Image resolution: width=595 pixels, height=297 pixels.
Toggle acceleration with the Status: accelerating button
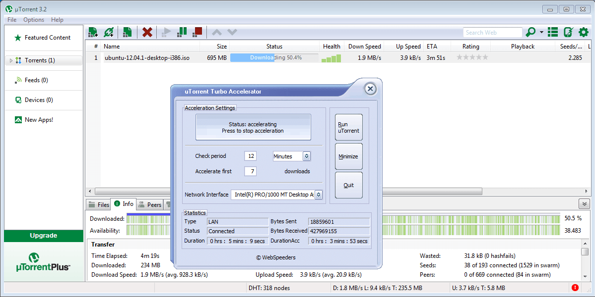click(253, 127)
